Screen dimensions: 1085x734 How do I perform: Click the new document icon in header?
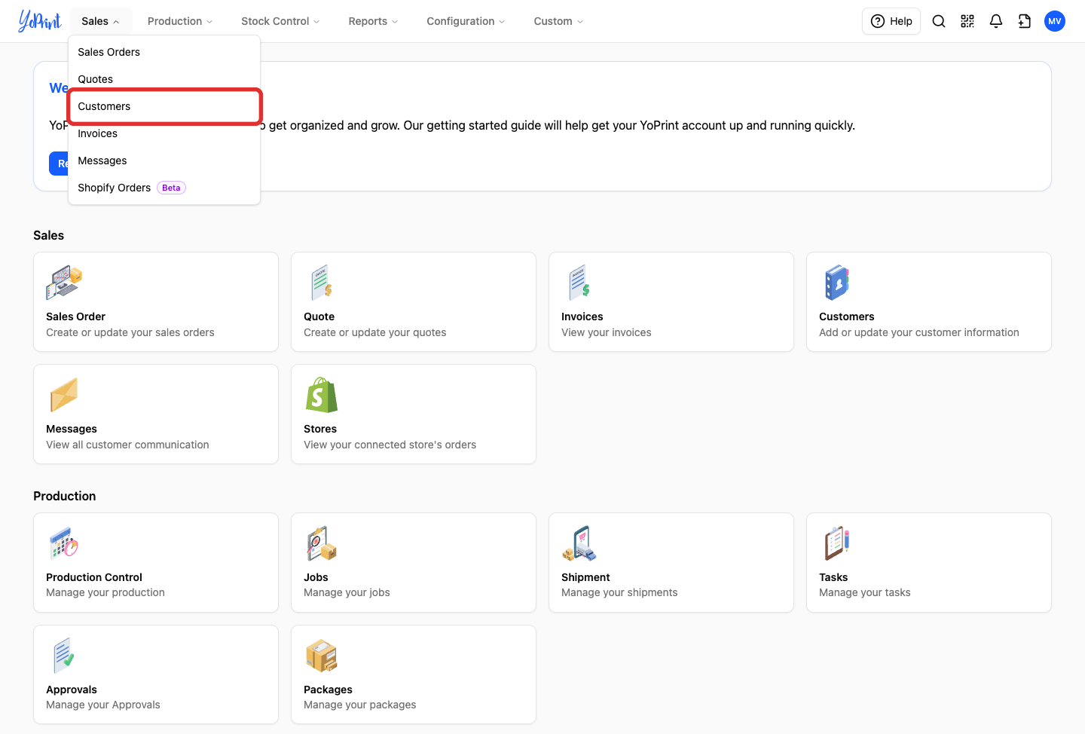(x=1025, y=21)
